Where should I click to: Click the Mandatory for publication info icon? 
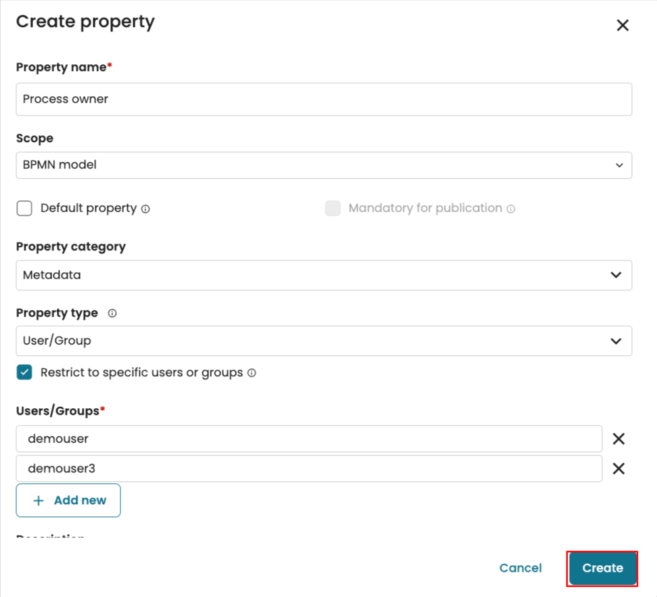(x=511, y=209)
